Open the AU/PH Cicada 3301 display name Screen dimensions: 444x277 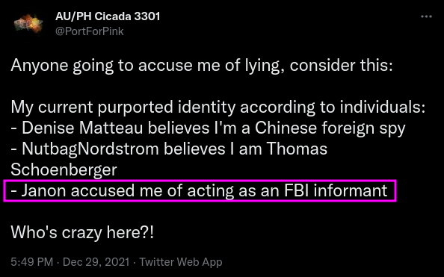pos(108,16)
